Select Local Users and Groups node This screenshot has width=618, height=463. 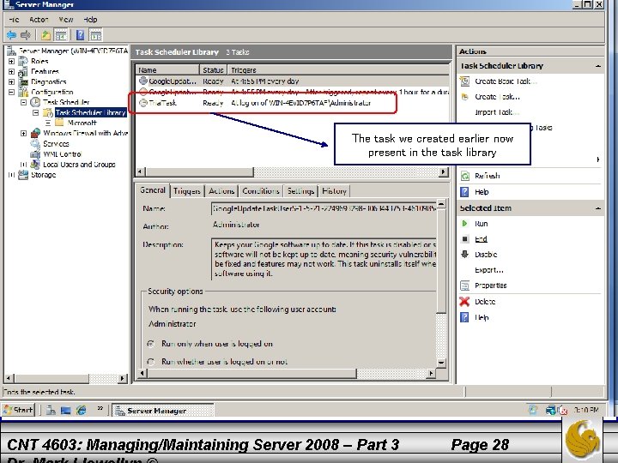(79, 164)
